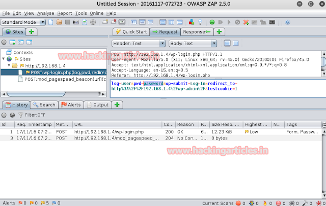Click the lightbulb tips icon
The height and width of the screenshot is (206, 326).
pyautogui.click(x=200, y=22)
